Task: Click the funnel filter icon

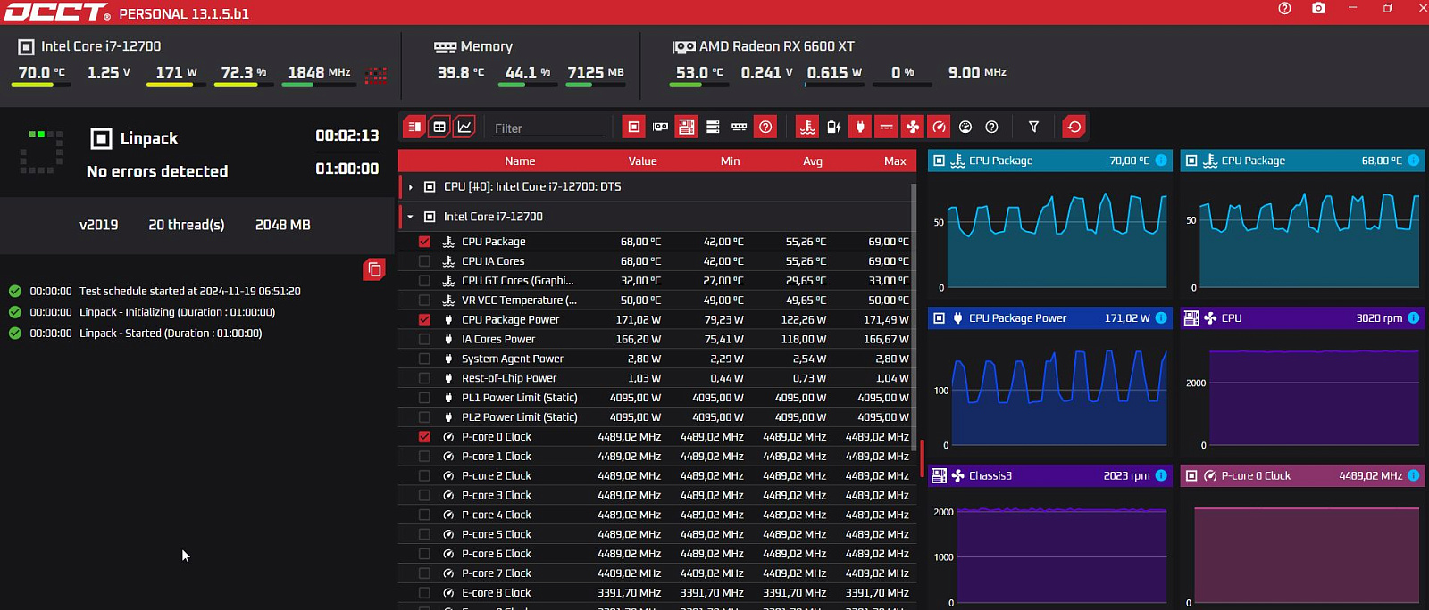Action: (x=1033, y=127)
